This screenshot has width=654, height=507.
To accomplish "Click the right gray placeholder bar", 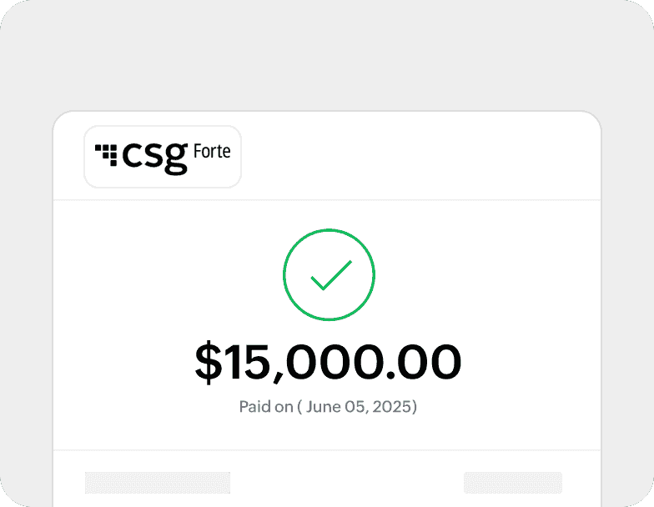I will coord(512,482).
